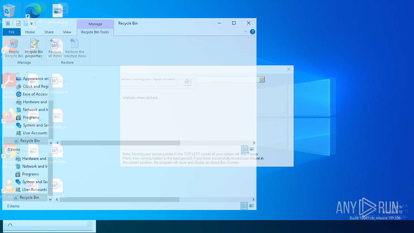Open the Help question mark icon

pyautogui.click(x=253, y=32)
